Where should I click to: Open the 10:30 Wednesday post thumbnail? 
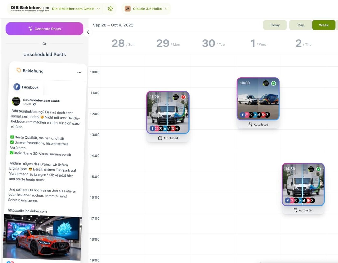tap(258, 99)
